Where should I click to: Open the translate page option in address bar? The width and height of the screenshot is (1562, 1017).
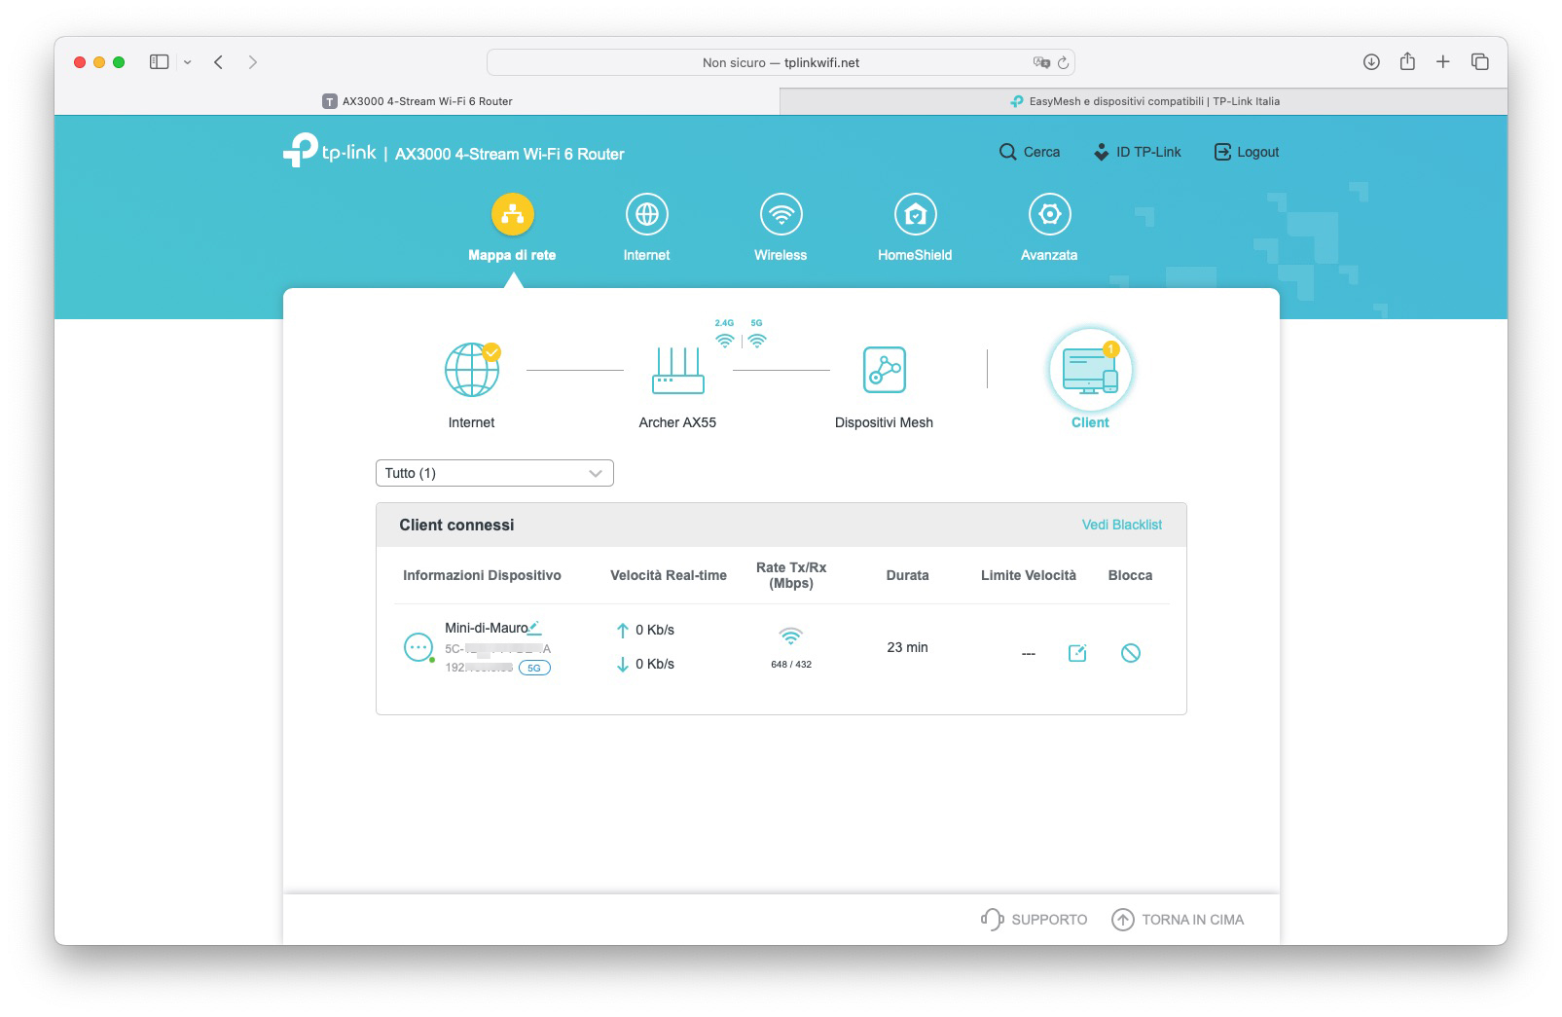(1041, 62)
